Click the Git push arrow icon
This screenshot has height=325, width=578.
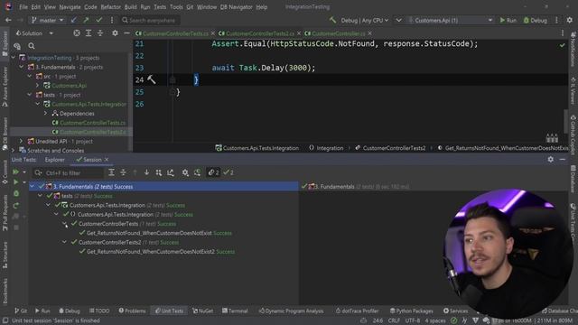[x=86, y=20]
